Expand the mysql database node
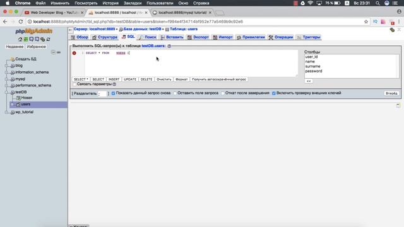 [7, 79]
